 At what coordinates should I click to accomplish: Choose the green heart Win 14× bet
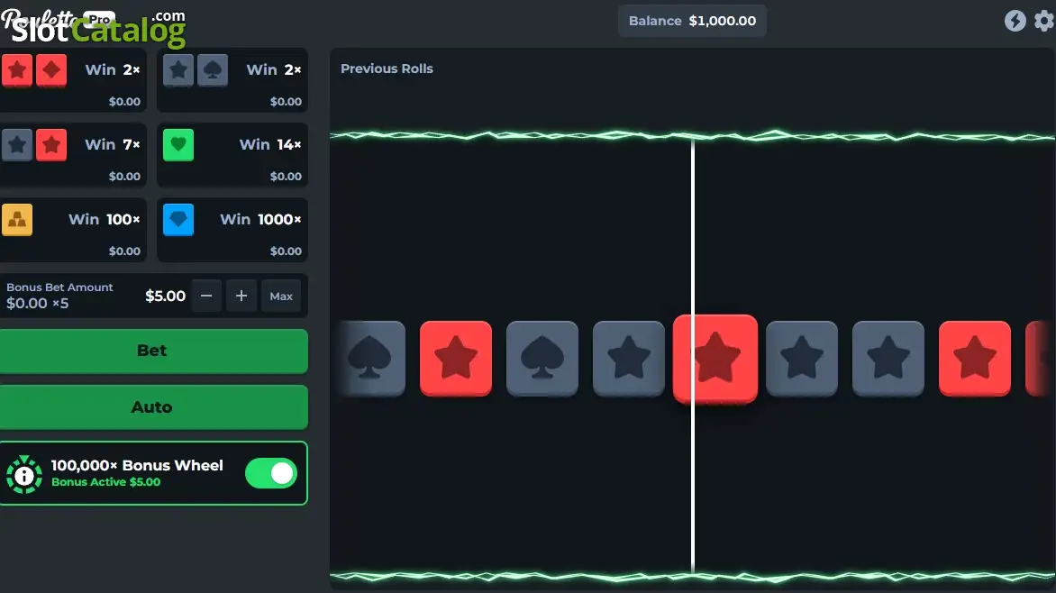[x=232, y=156]
